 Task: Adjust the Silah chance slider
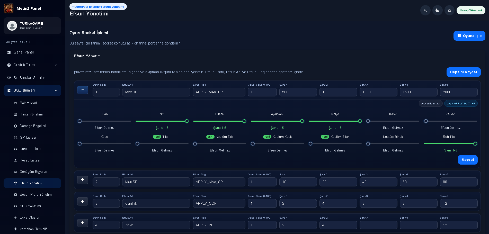click(x=104, y=121)
